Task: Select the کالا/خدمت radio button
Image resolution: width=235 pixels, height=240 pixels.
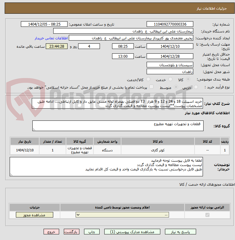Action: pyautogui.click(x=148, y=79)
